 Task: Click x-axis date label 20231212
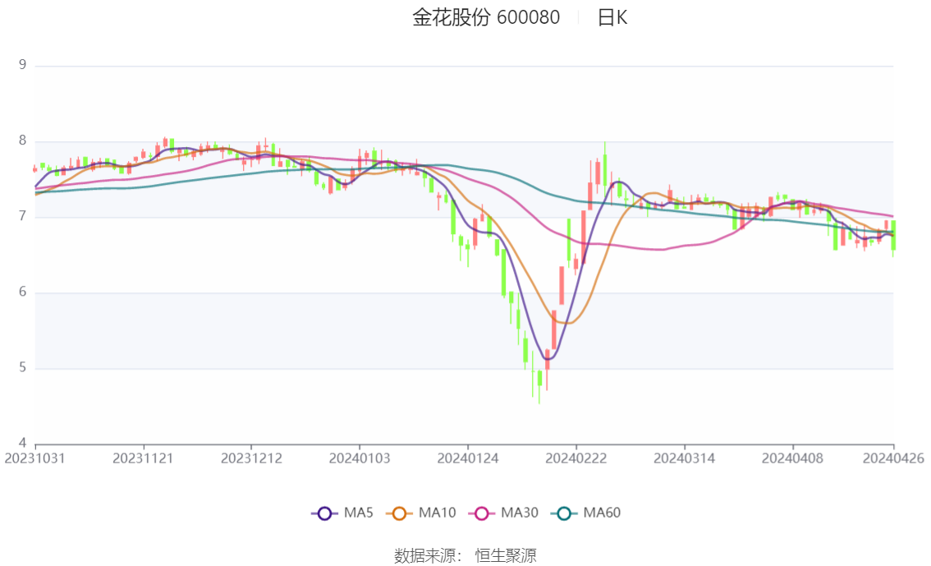point(251,458)
